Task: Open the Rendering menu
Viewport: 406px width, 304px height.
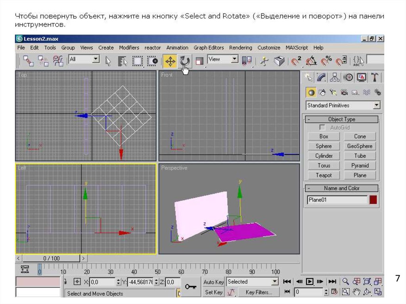Action: point(240,48)
